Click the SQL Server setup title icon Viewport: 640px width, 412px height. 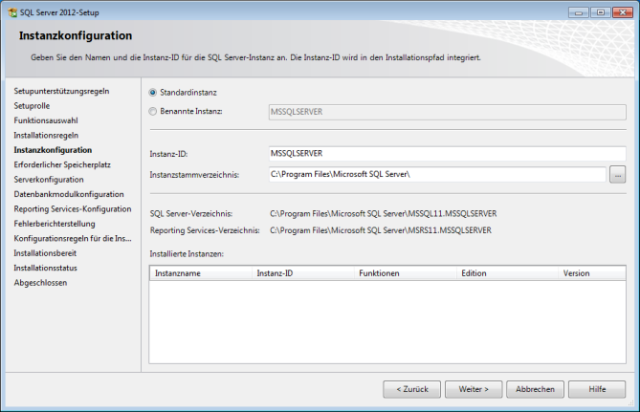click(11, 11)
